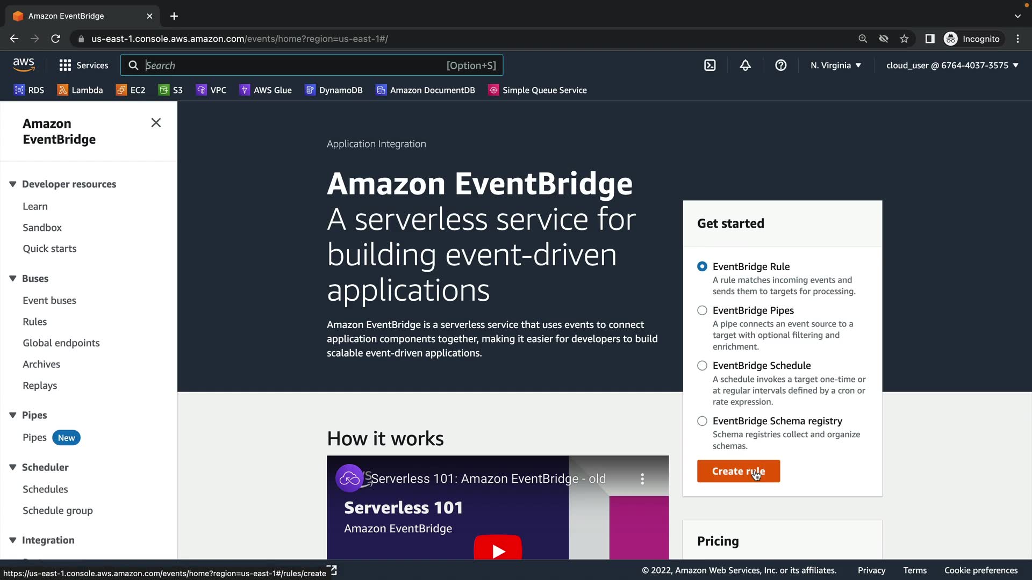Open the notifications bell icon
Image resolution: width=1032 pixels, height=580 pixels.
coord(745,66)
